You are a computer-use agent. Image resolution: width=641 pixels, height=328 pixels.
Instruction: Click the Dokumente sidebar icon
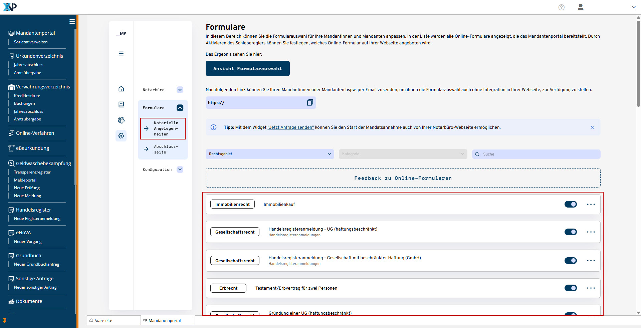pos(11,301)
